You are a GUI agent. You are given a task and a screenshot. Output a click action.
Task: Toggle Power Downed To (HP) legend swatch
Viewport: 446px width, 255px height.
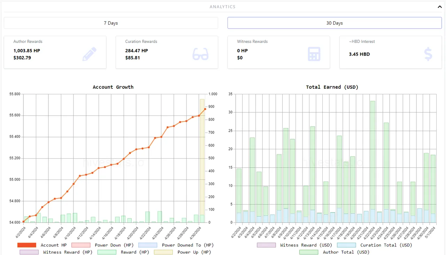coord(148,245)
